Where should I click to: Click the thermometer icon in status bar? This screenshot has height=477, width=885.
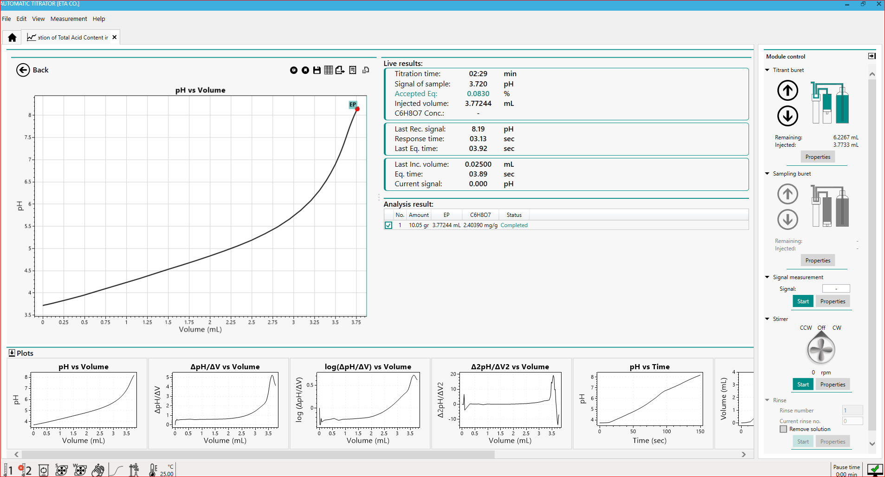pos(153,470)
